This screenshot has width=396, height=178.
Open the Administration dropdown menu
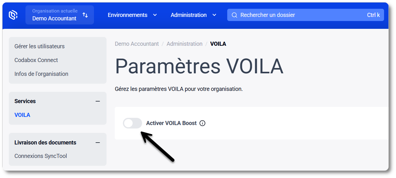(x=193, y=15)
